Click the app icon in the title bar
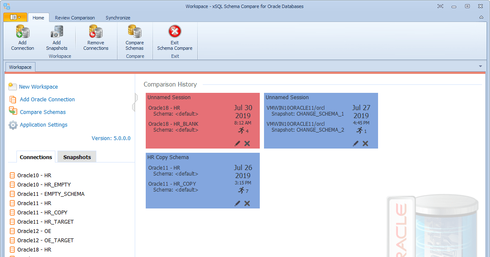The height and width of the screenshot is (257, 490). coord(7,6)
